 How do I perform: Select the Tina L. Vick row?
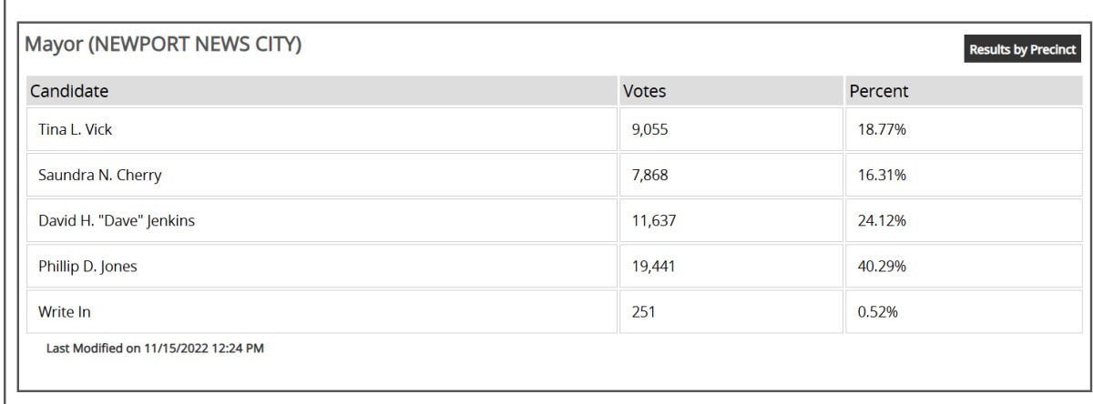pos(554,130)
